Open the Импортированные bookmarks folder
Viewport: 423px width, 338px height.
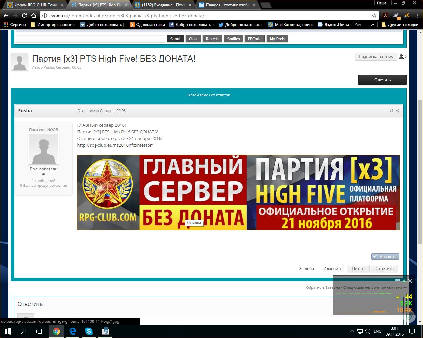[x=53, y=25]
